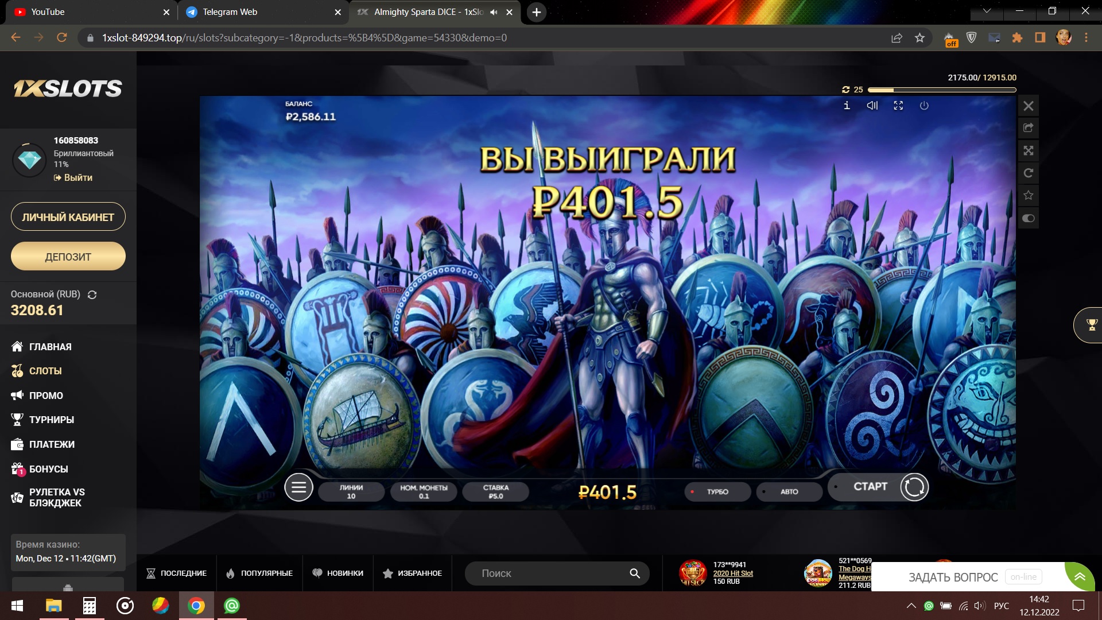The height and width of the screenshot is (620, 1102).
Task: Enter fullscreen with in-game expand icon
Action: pos(898,106)
